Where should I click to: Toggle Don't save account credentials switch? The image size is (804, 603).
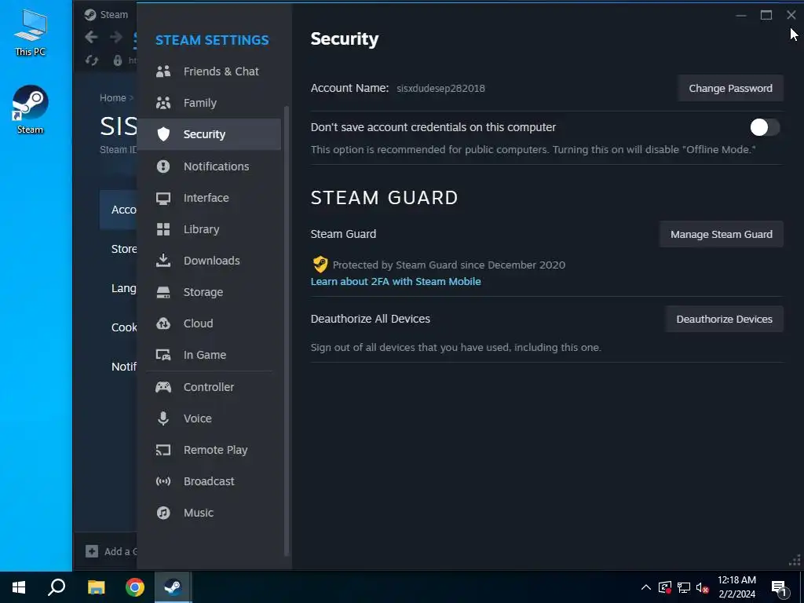(765, 127)
